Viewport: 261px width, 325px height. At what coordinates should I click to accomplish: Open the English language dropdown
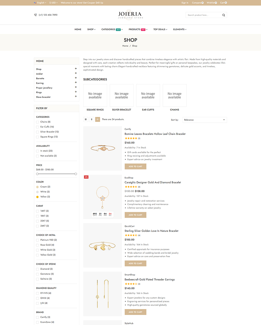click(40, 3)
